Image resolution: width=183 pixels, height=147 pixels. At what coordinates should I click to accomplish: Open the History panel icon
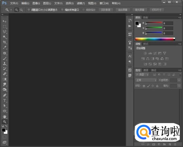coord(130,20)
